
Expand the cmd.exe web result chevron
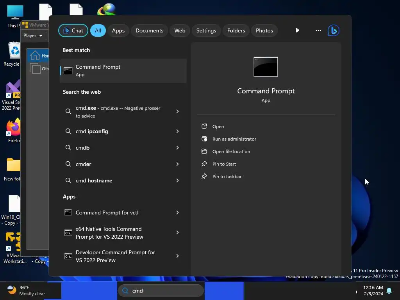click(178, 111)
